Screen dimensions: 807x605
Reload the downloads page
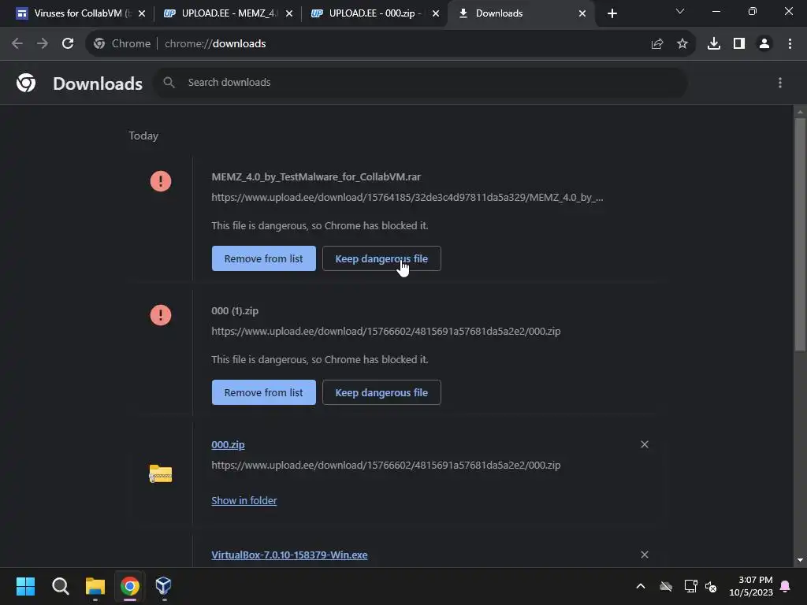pos(68,44)
